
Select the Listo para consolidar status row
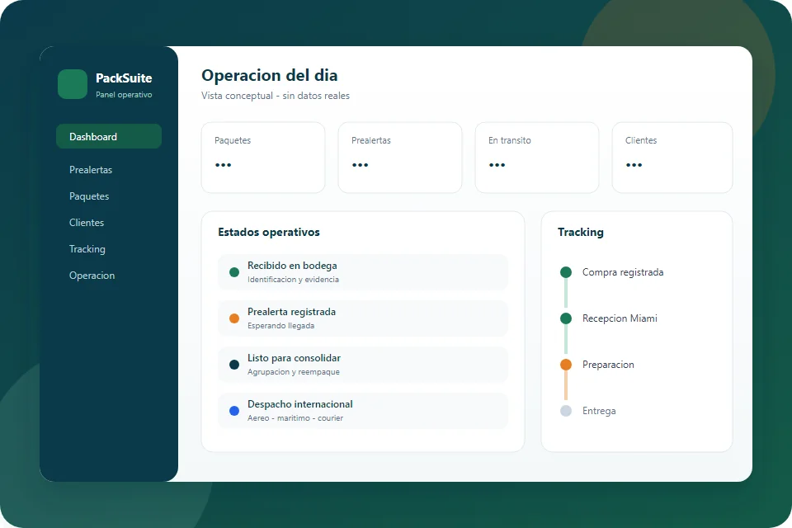click(363, 365)
